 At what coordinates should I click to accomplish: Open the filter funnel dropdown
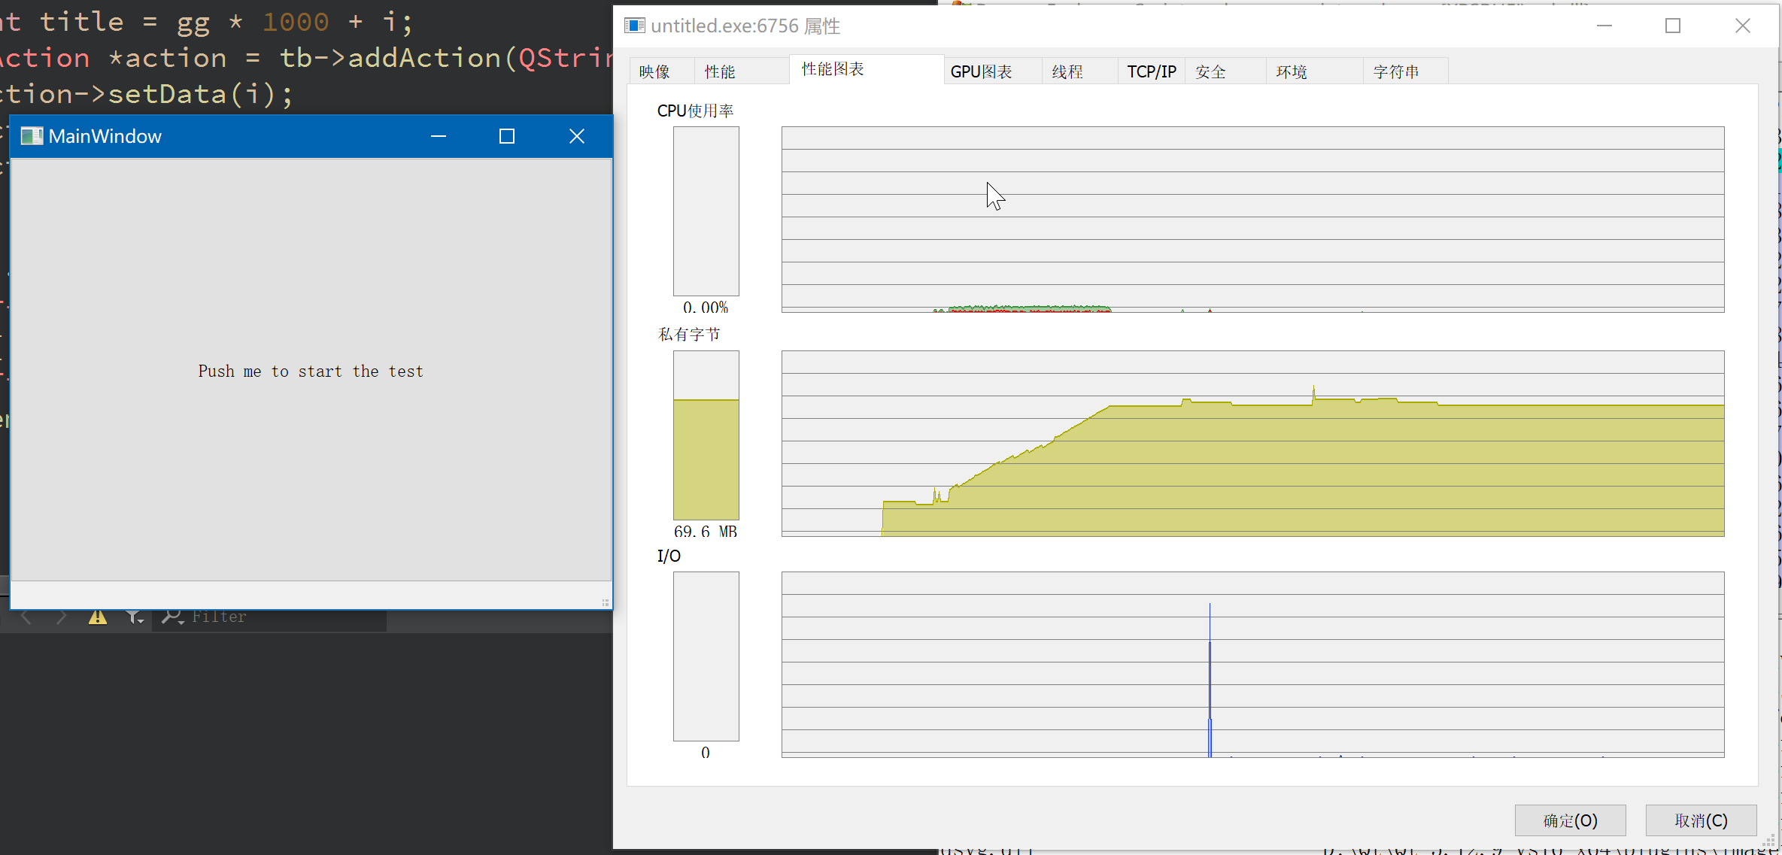click(135, 617)
